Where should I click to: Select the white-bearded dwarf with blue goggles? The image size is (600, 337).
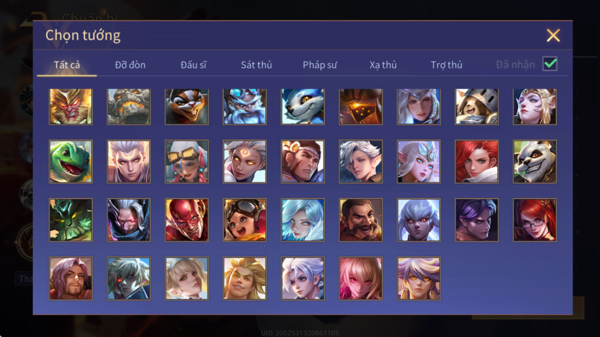click(x=244, y=106)
